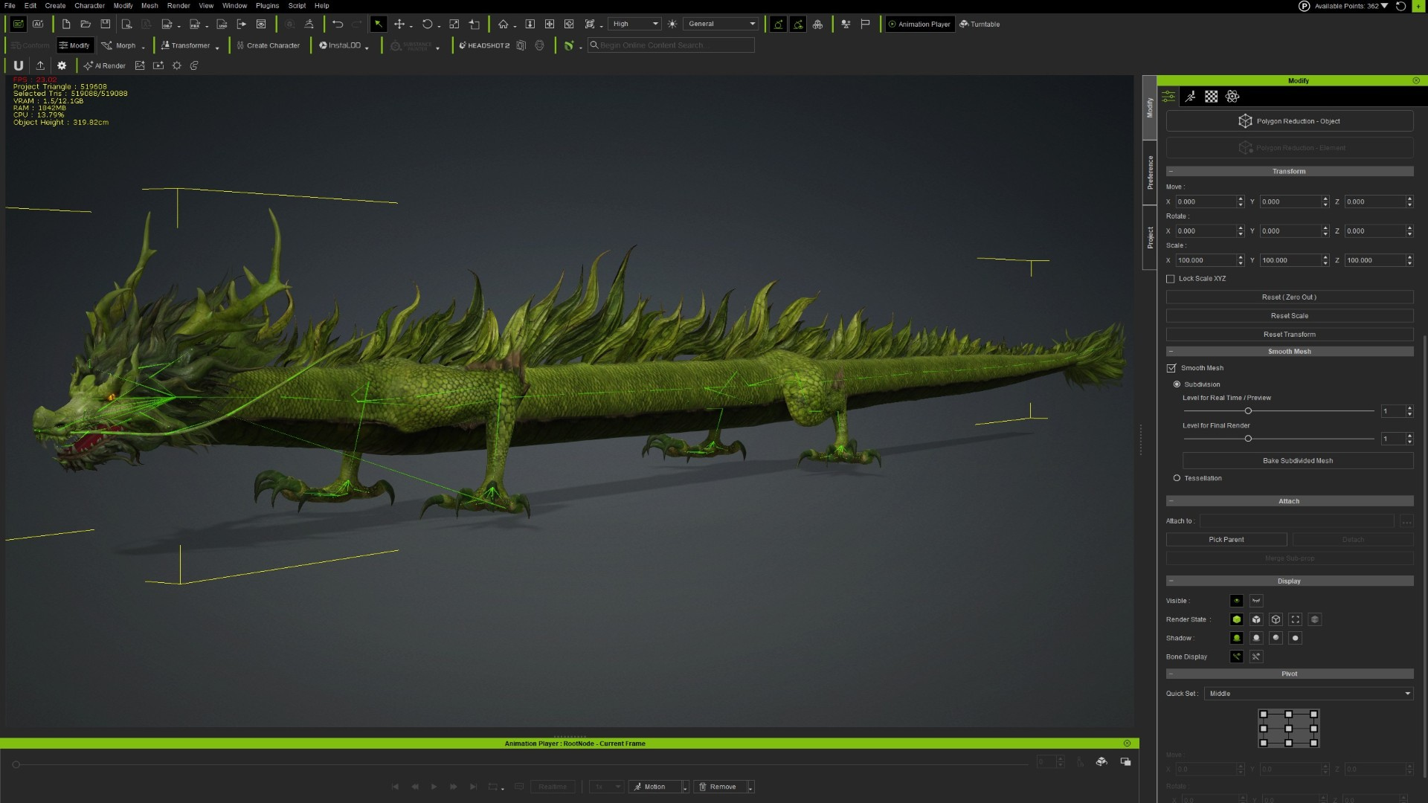Image resolution: width=1428 pixels, height=803 pixels.
Task: Select center point in Pivot grid
Action: [x=1289, y=729]
